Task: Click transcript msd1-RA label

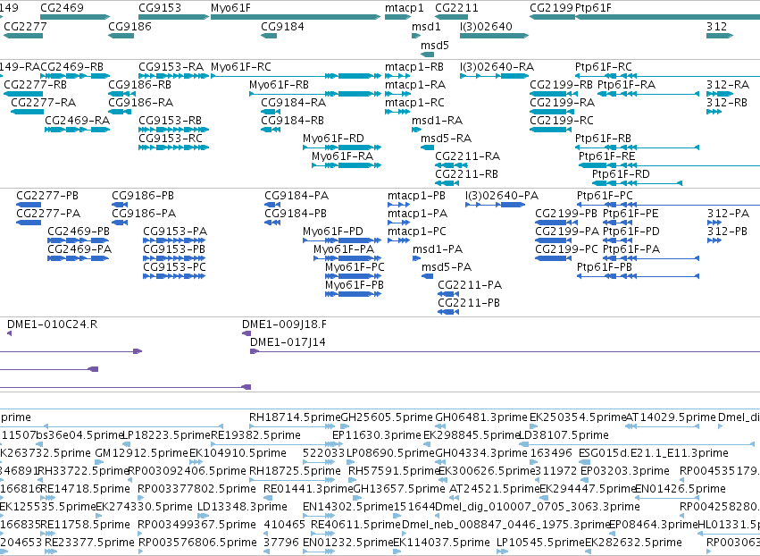Action: click(x=437, y=121)
